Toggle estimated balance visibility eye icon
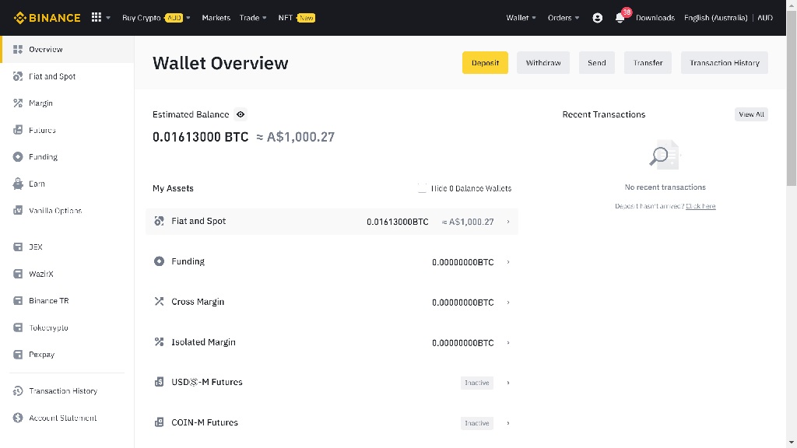This screenshot has height=448, width=797. point(241,114)
